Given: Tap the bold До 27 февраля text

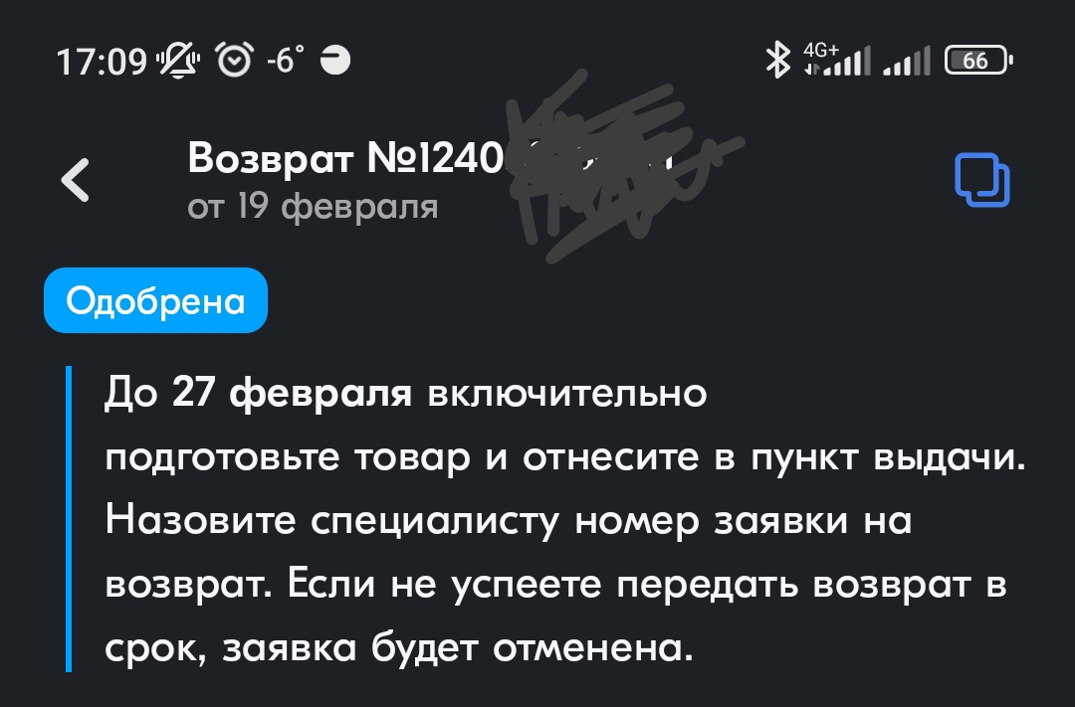Looking at the screenshot, I should point(258,394).
